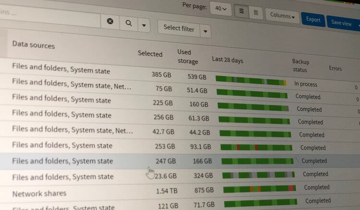
Task: Click the magnifying glass search icon
Action: pos(129,23)
